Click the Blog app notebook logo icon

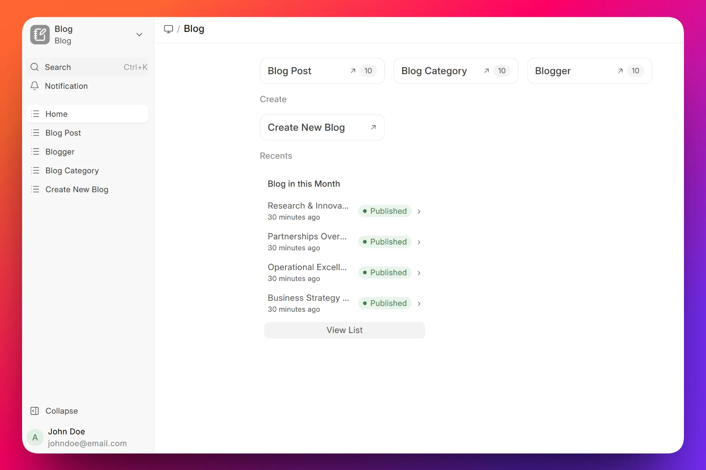pos(40,35)
